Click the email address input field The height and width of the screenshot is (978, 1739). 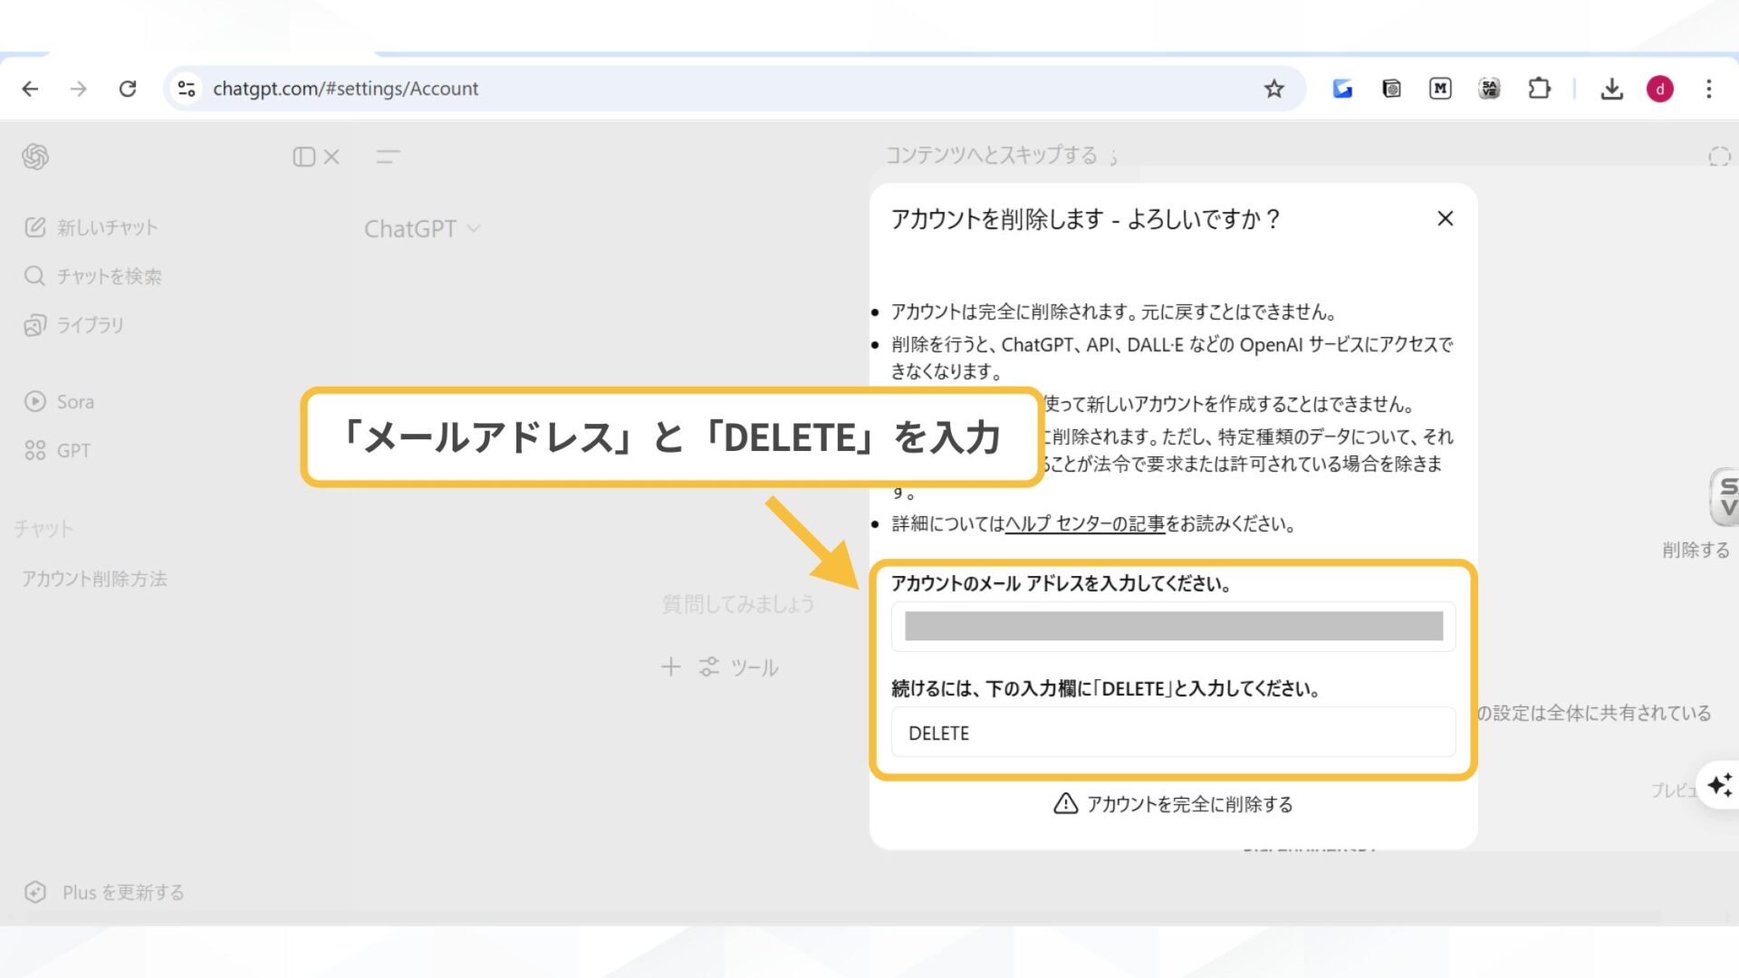tap(1173, 626)
